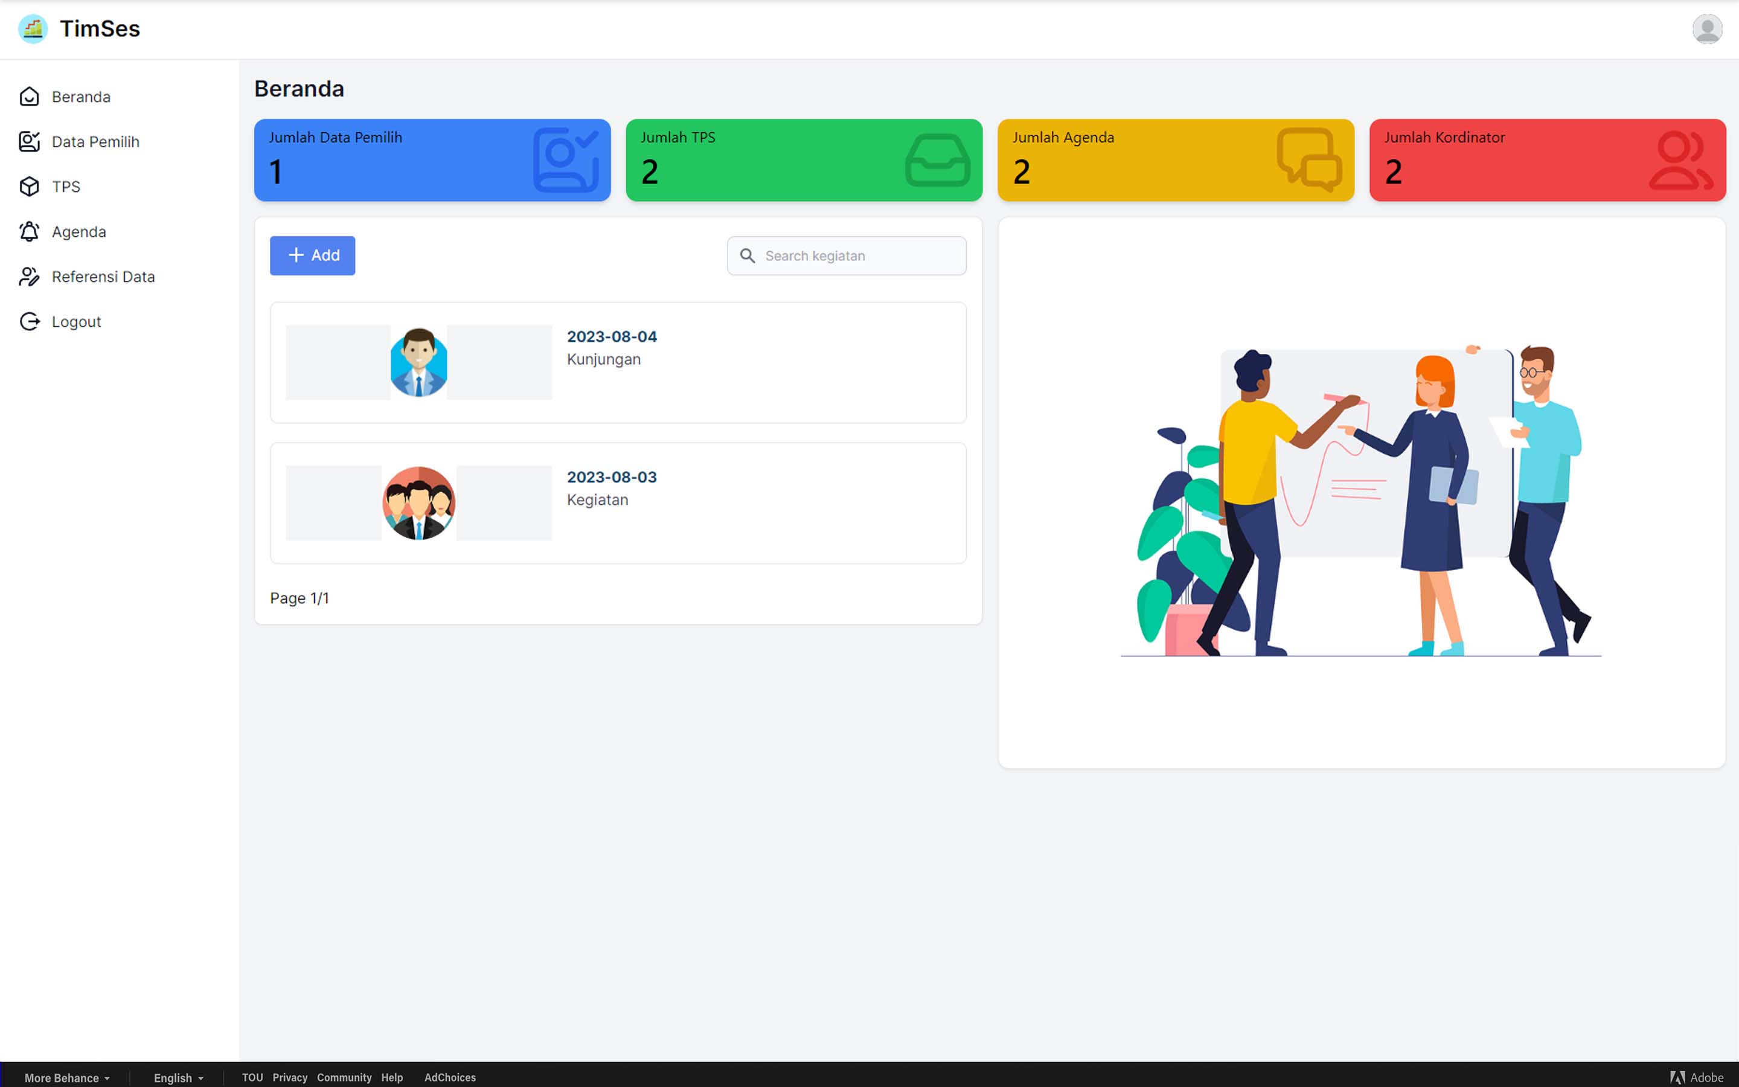Click the Agenda bell icon
The image size is (1739, 1087).
coord(30,231)
